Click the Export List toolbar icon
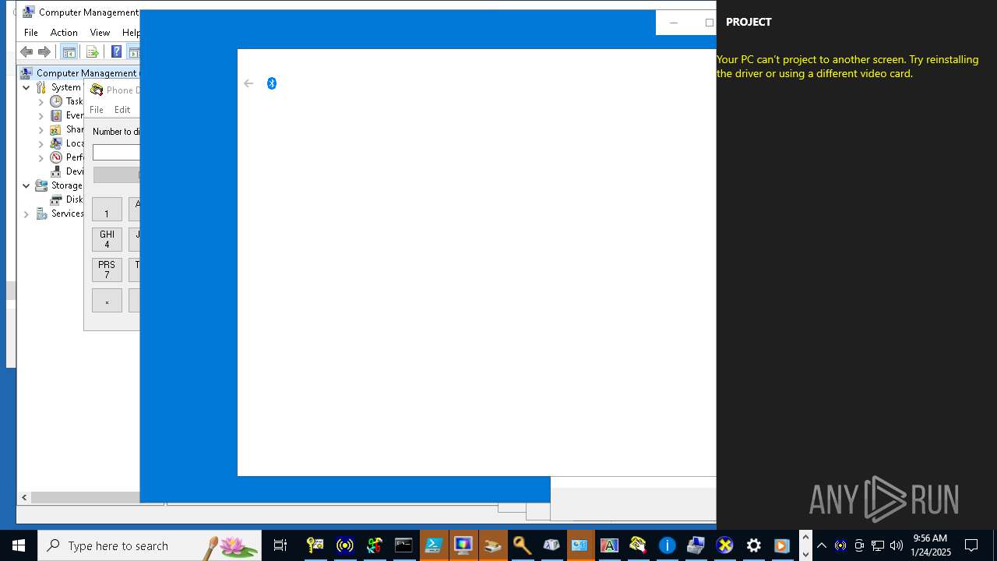The image size is (997, 561). (92, 52)
